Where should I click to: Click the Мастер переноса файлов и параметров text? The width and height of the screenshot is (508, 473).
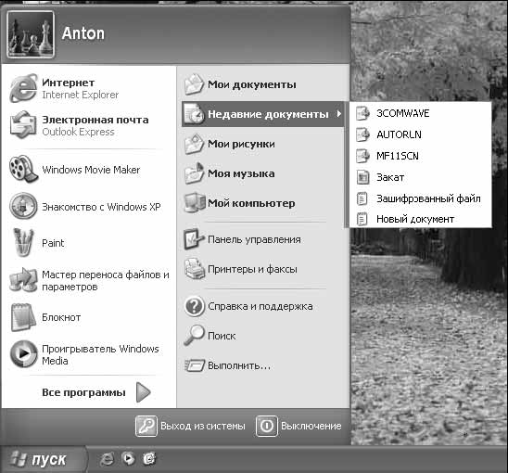(x=106, y=281)
